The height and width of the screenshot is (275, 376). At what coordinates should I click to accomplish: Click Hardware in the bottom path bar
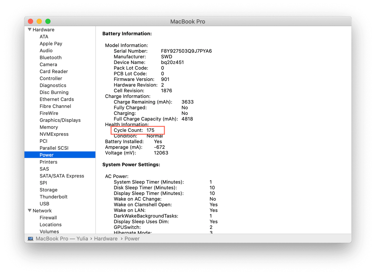click(x=106, y=239)
